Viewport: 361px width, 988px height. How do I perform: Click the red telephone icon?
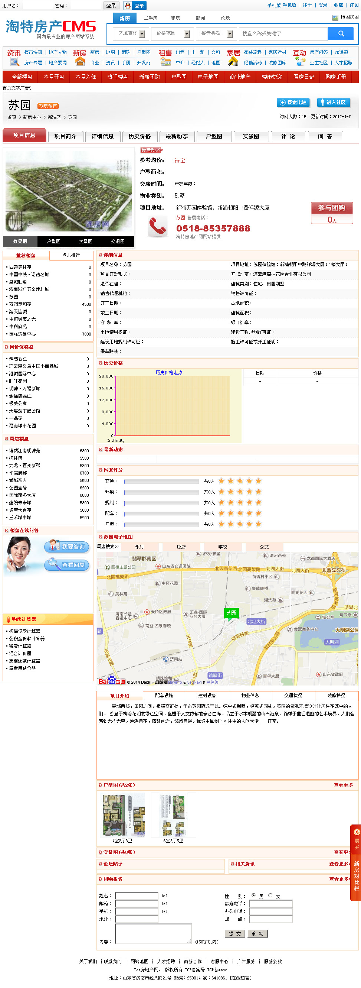157,226
